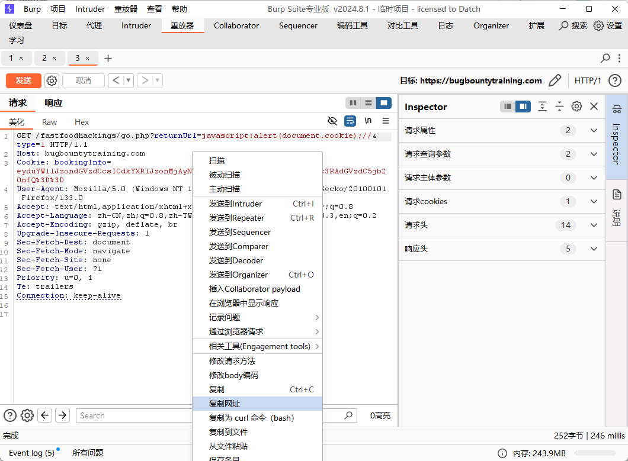Go to previous request with < arrow

[116, 80]
